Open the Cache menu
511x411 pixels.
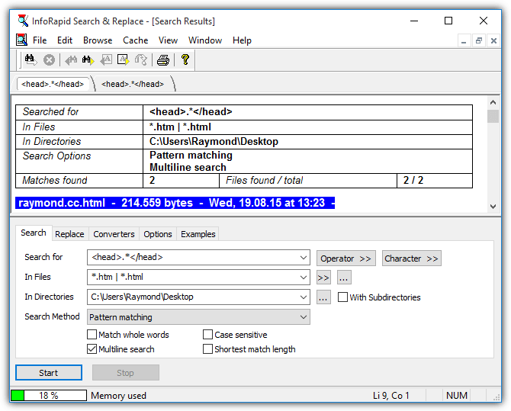(x=135, y=40)
